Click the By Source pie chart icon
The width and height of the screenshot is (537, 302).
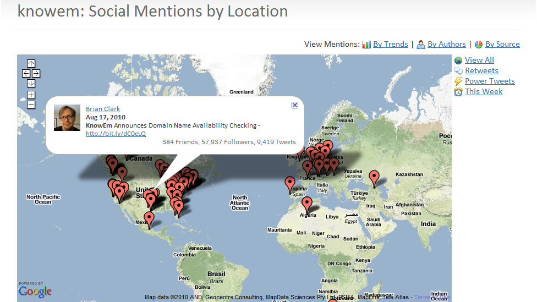479,45
